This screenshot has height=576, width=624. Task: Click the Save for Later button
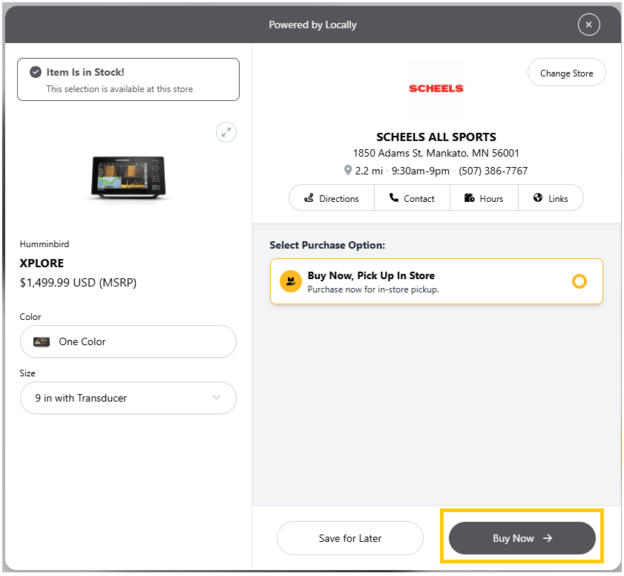(x=350, y=538)
